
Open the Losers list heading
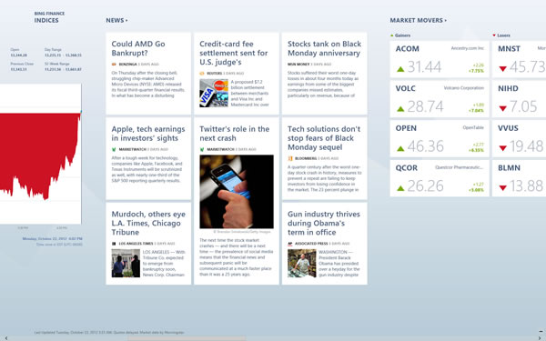pyautogui.click(x=501, y=35)
